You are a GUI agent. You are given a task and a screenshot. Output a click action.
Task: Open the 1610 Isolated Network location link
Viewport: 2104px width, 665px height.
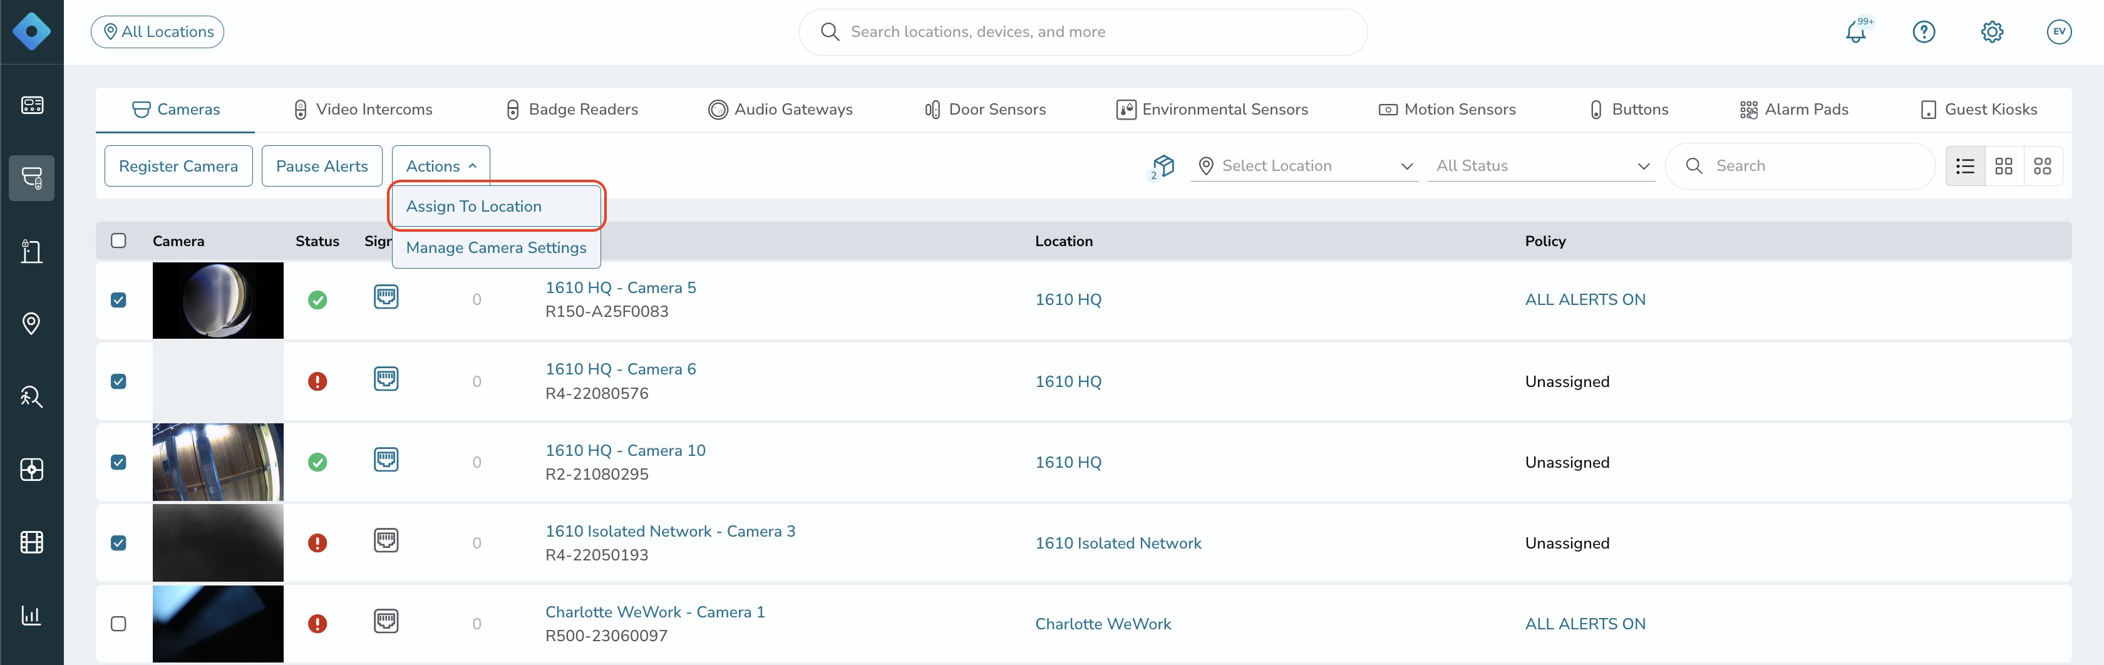tap(1117, 544)
